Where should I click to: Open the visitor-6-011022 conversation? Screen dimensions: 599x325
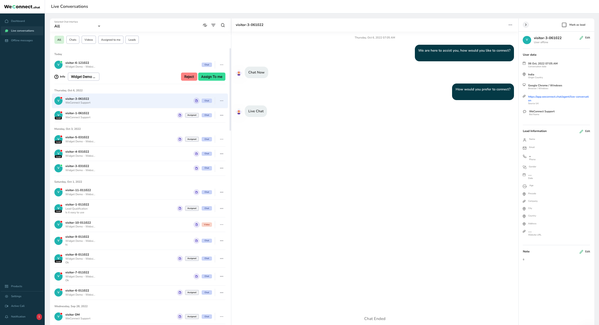tap(140, 292)
